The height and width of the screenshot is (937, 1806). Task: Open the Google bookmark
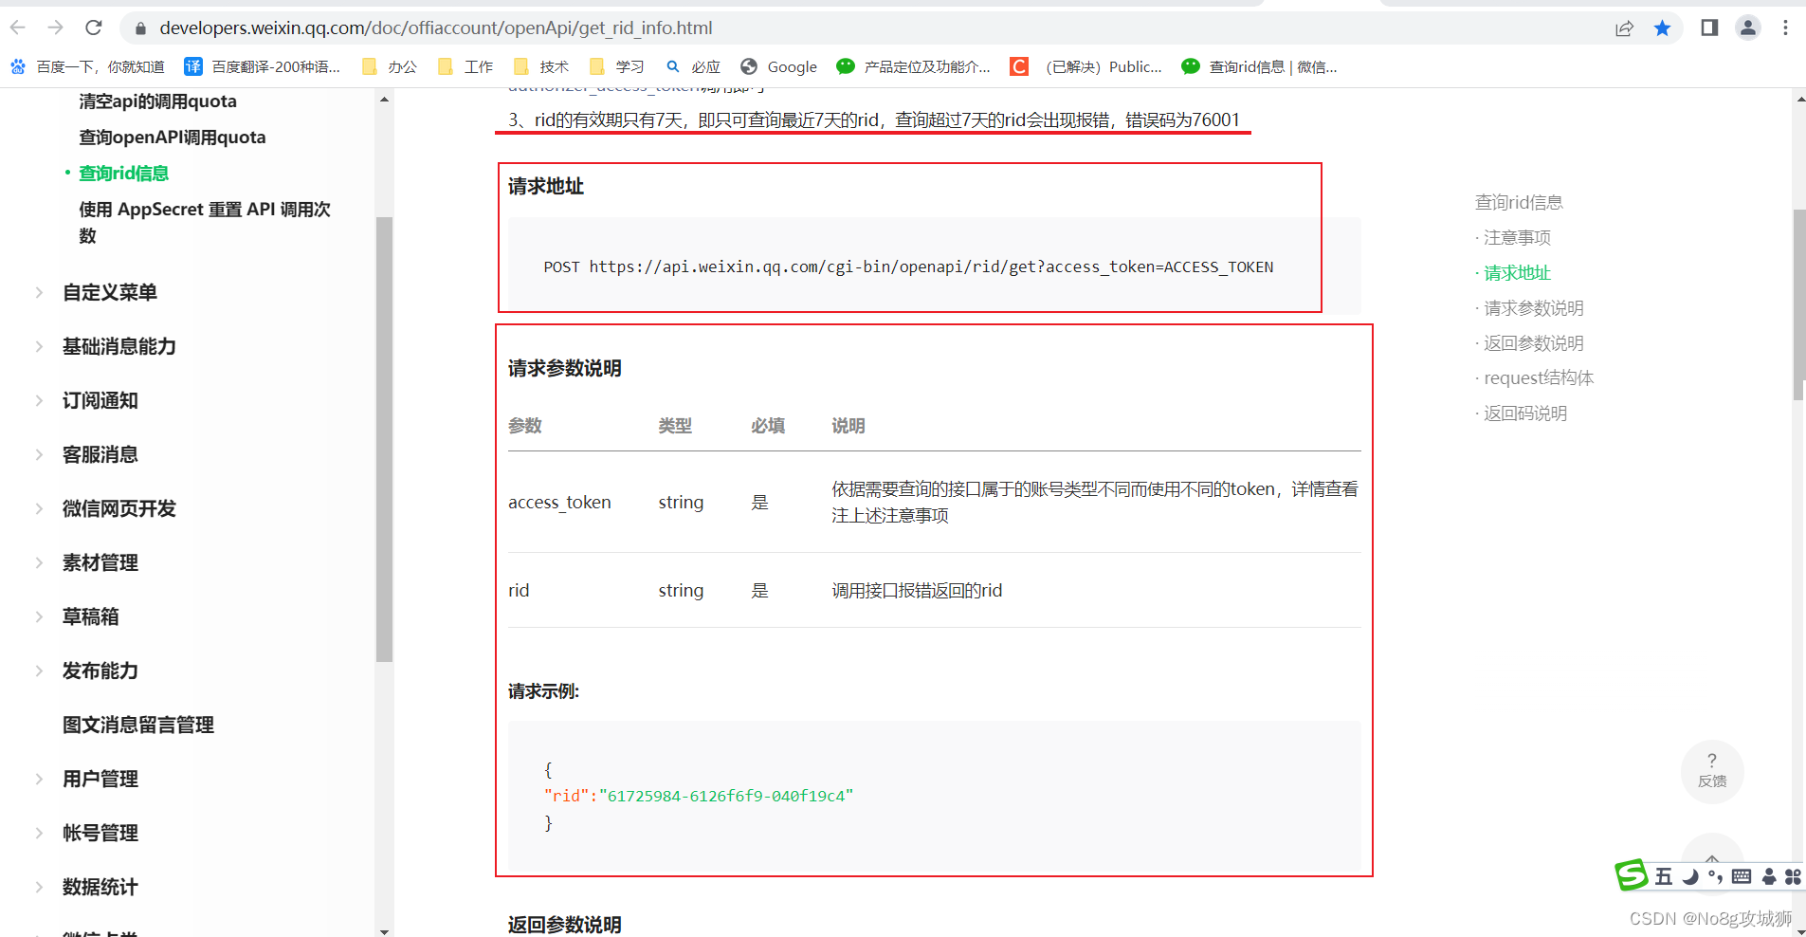pos(778,66)
